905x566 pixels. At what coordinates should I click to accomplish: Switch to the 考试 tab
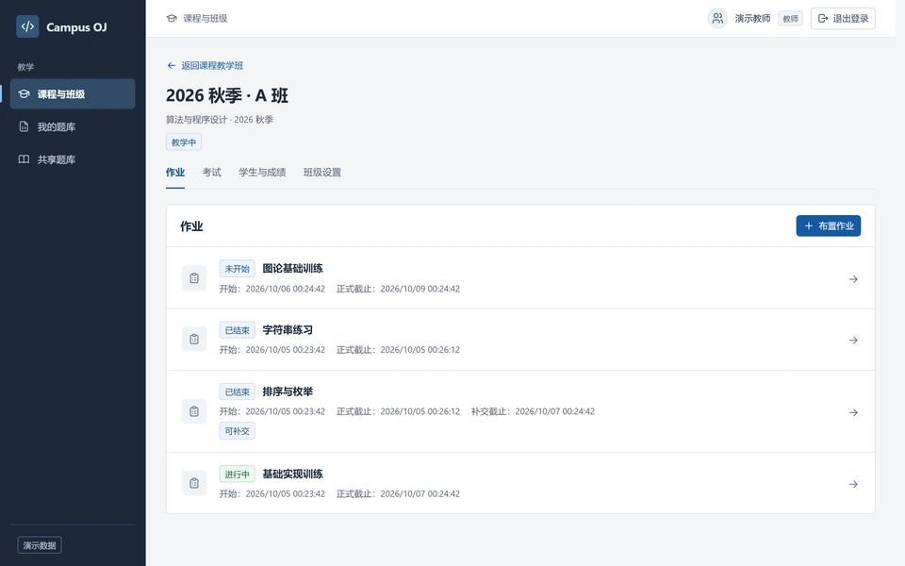[x=212, y=172]
